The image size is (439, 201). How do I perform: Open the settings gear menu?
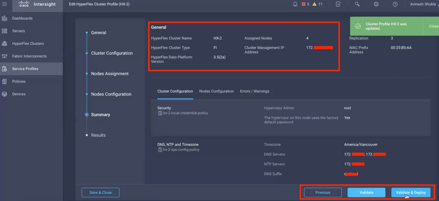pyautogui.click(x=376, y=4)
